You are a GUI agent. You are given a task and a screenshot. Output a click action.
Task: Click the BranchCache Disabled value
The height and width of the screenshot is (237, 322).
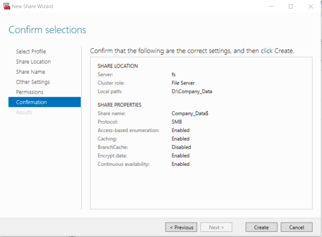[181, 147]
